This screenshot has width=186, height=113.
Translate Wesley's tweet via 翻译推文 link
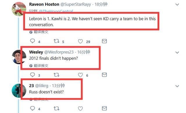coord(39,66)
